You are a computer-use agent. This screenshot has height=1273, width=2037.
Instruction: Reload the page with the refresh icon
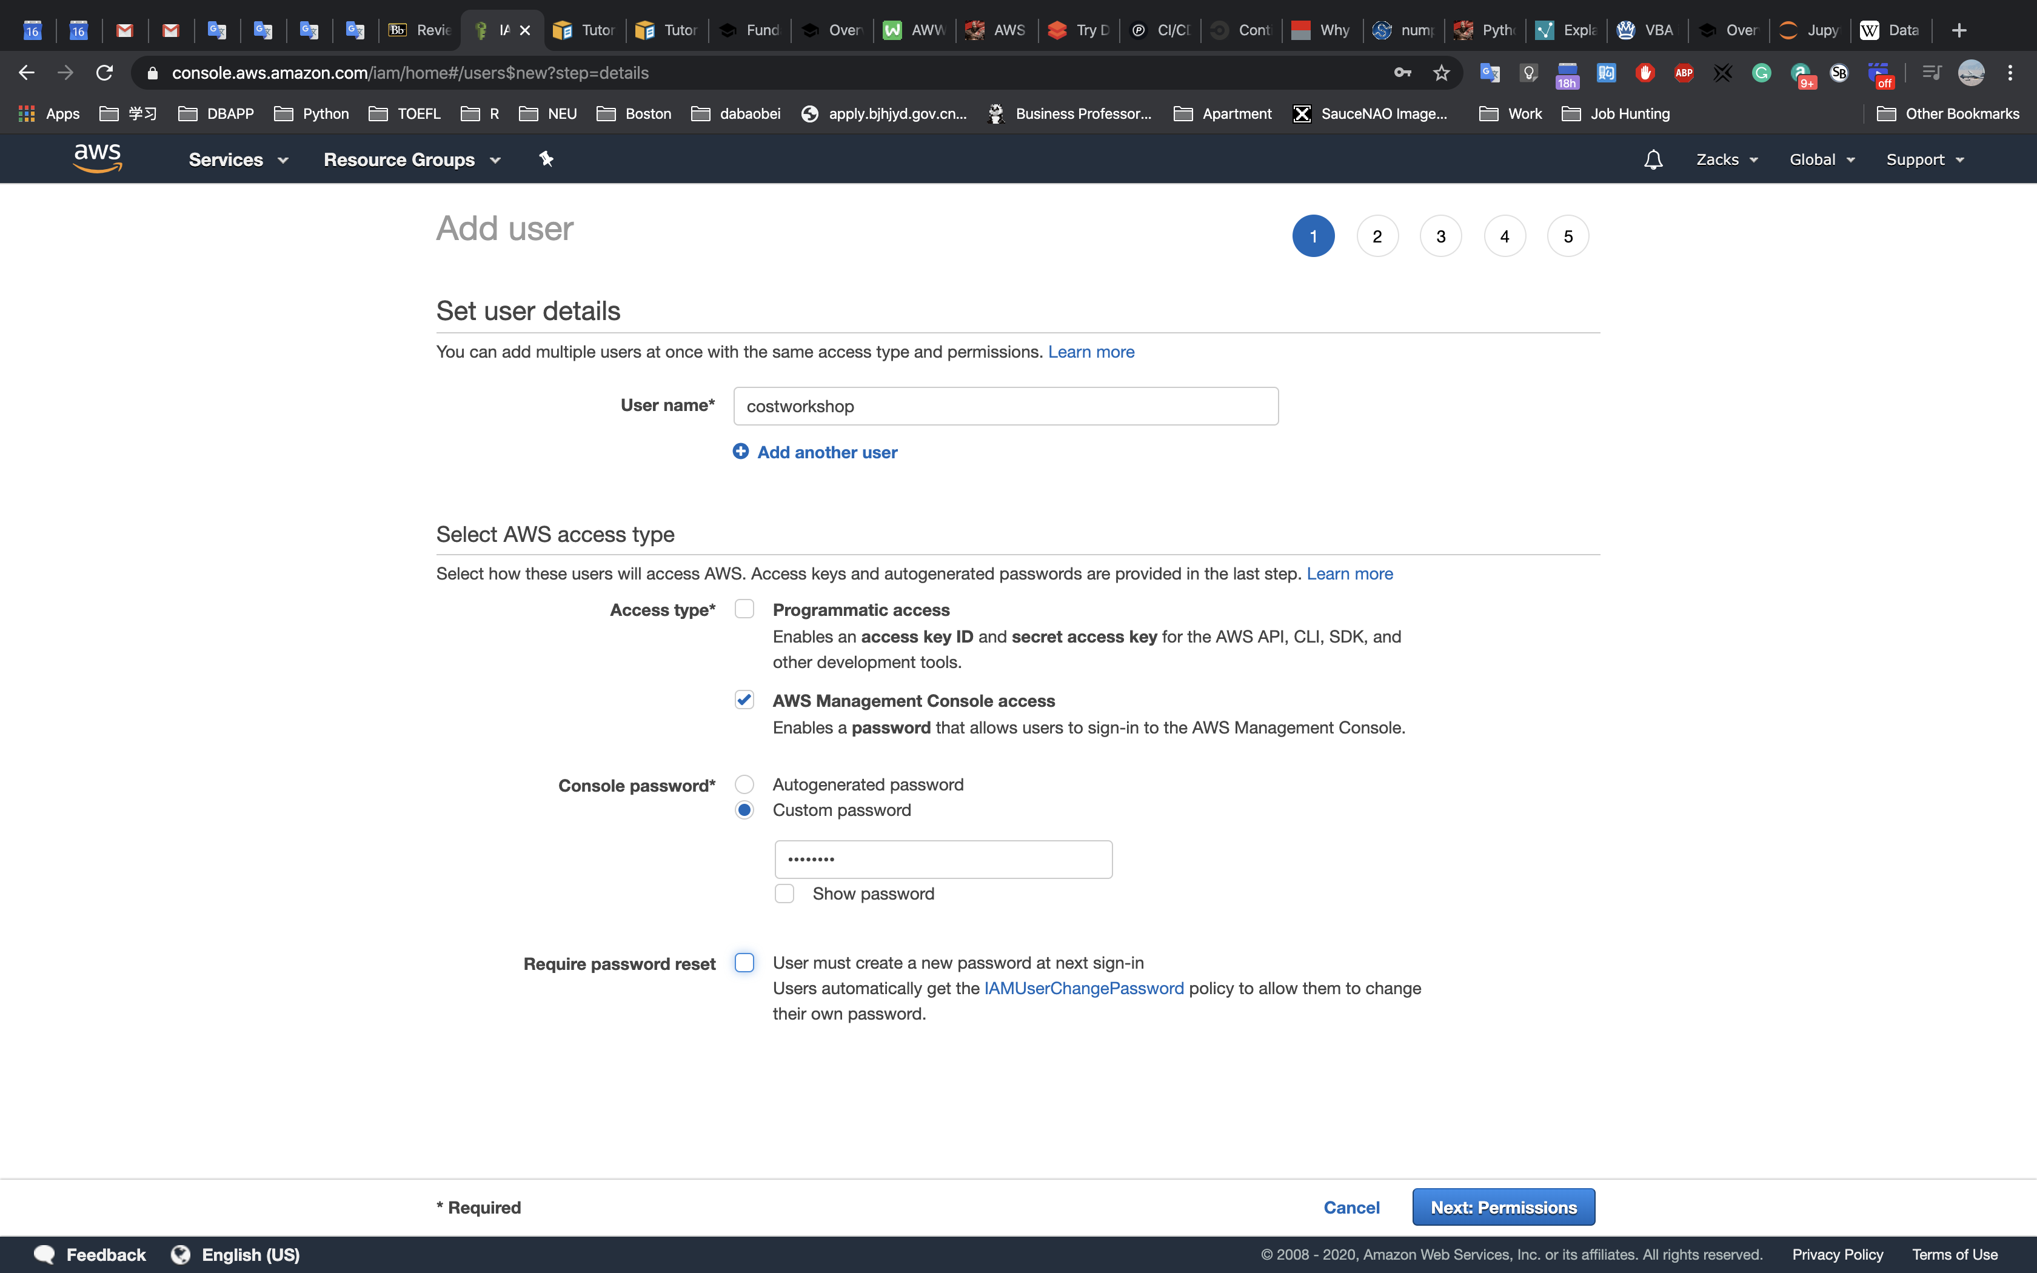104,73
